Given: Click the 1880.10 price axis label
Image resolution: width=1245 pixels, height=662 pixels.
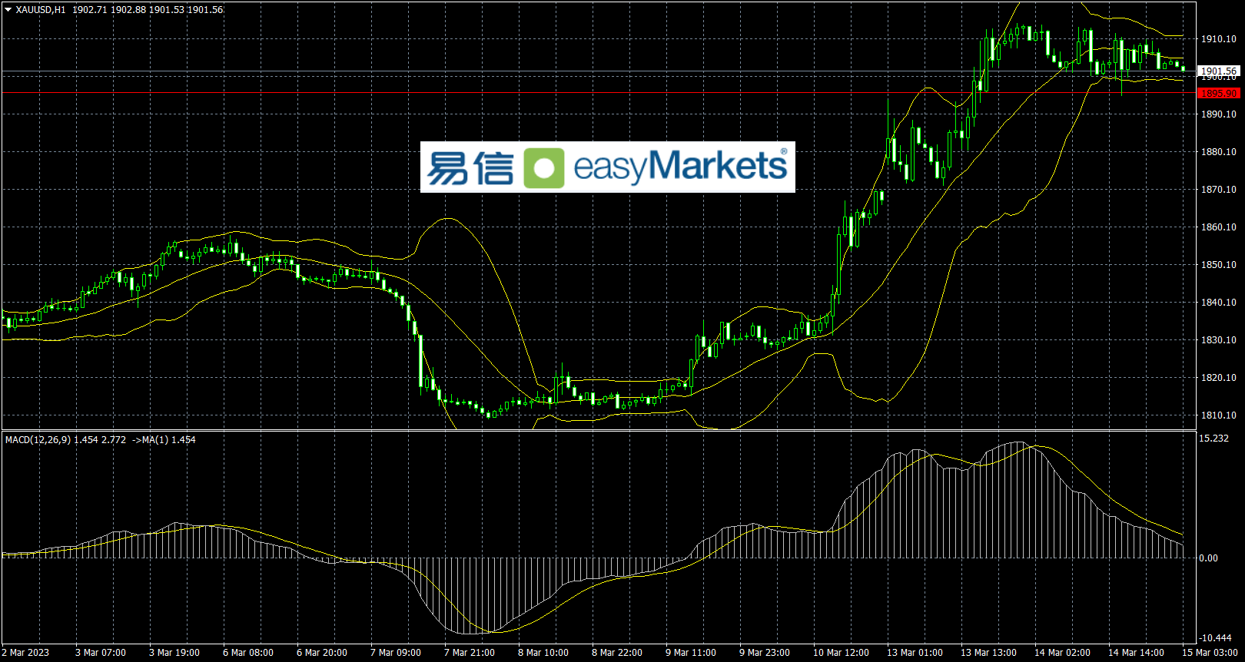Looking at the screenshot, I should click(x=1219, y=152).
